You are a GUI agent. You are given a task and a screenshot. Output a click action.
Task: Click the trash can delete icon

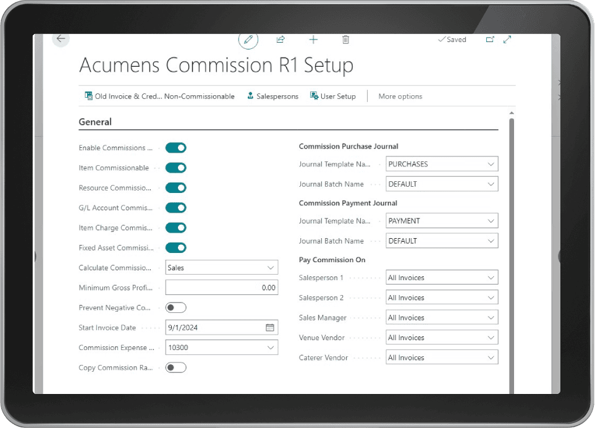(x=345, y=40)
